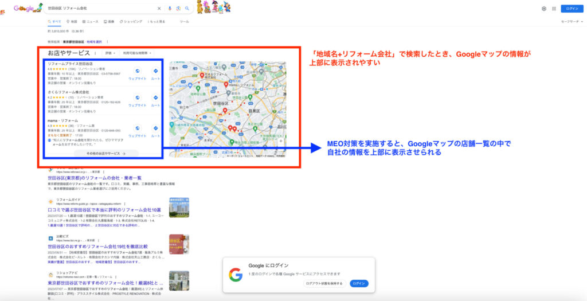Screen dimensions: 587x301
Task: Clear the search box with the X icon
Action: (159, 9)
